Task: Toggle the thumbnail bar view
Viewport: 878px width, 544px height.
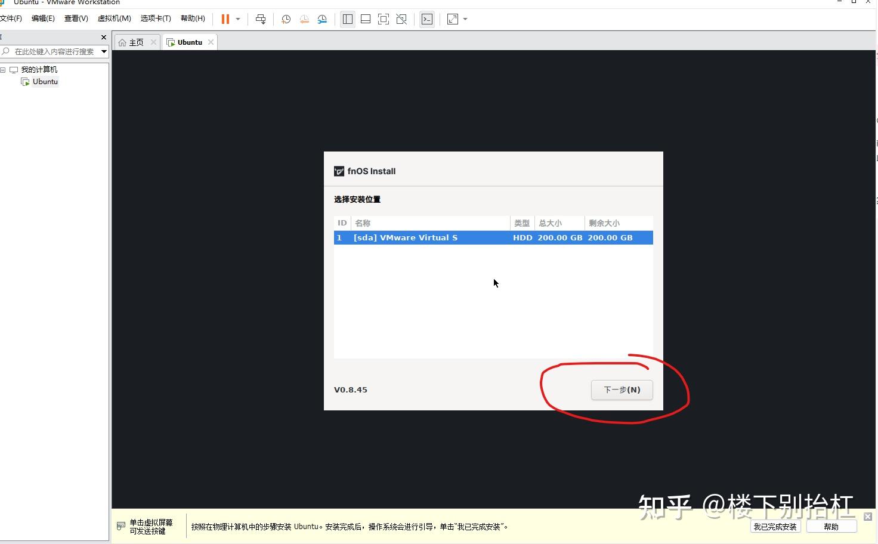Action: (366, 19)
